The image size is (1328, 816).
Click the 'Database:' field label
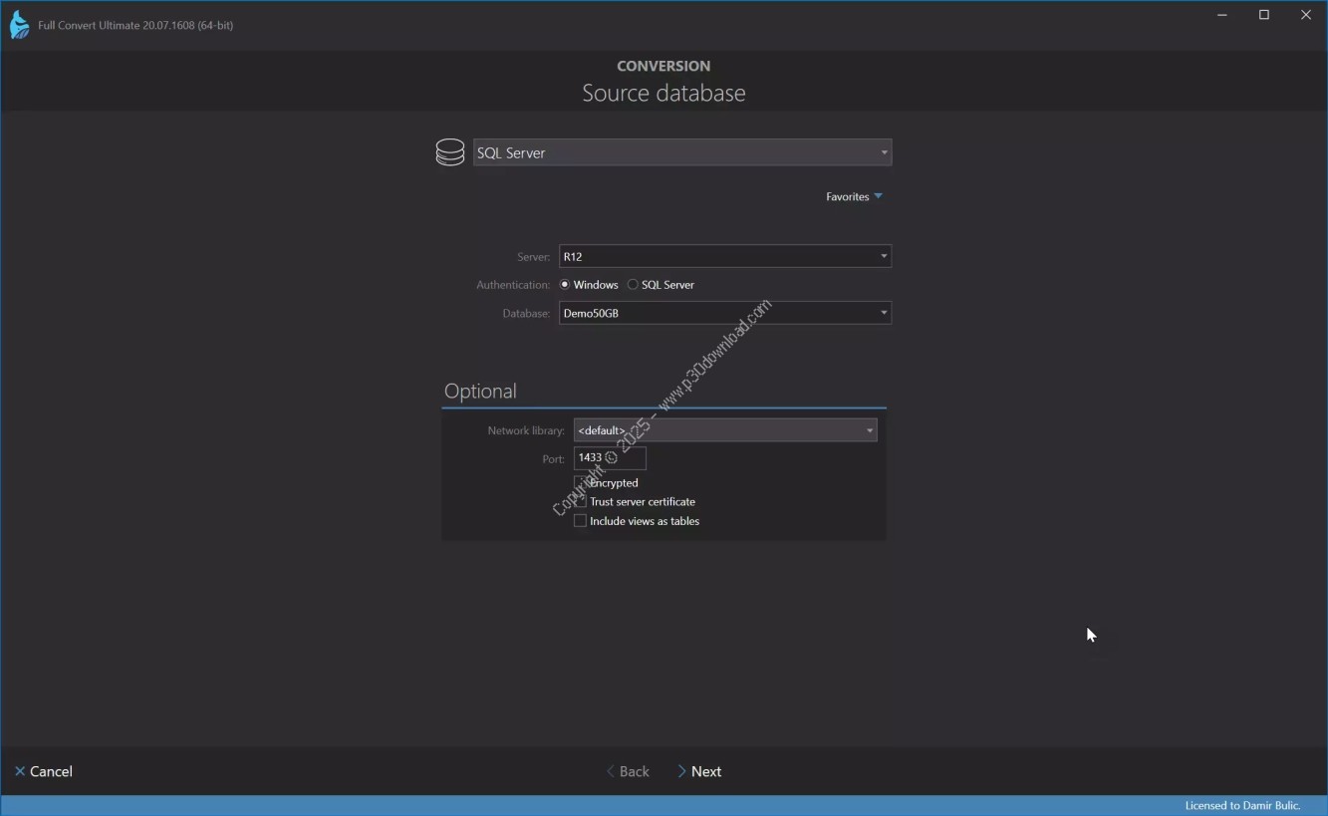pyautogui.click(x=526, y=314)
